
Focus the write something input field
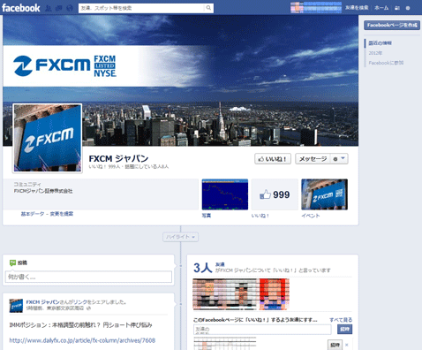click(88, 277)
